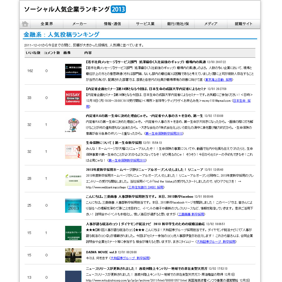Select the 【若手社員メッセージ】サービス部門 post title
The width and height of the screenshot is (282, 282).
[x=146, y=62]
